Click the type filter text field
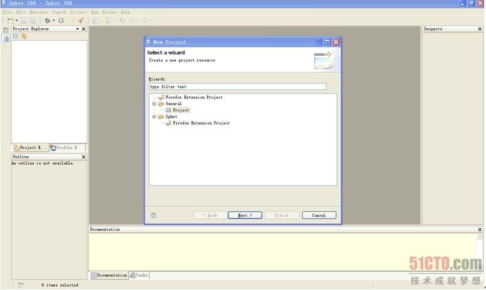 237,87
